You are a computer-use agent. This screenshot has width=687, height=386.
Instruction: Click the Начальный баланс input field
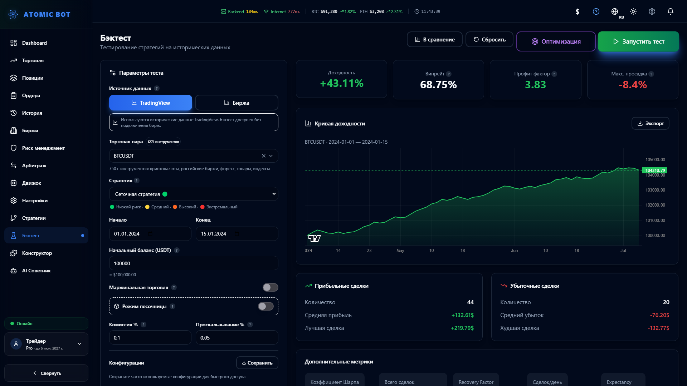[194, 263]
